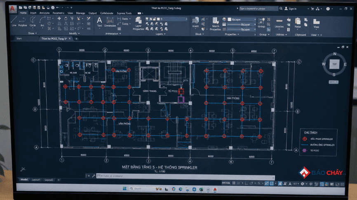
Task: Expand the Annotation panel dropdown
Action: coord(113,34)
